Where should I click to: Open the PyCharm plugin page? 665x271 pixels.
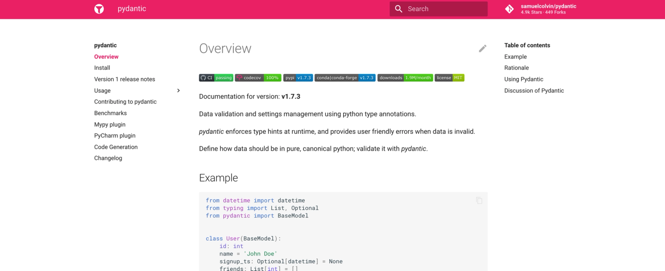pos(115,135)
